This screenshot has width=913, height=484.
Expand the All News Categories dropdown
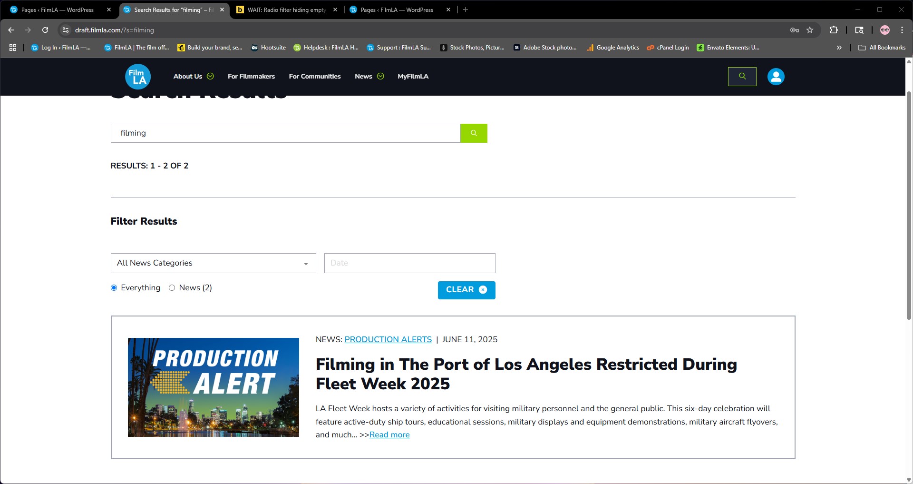click(x=213, y=263)
